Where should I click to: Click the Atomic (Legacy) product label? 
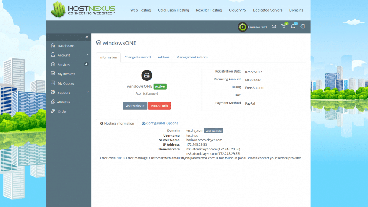(147, 93)
